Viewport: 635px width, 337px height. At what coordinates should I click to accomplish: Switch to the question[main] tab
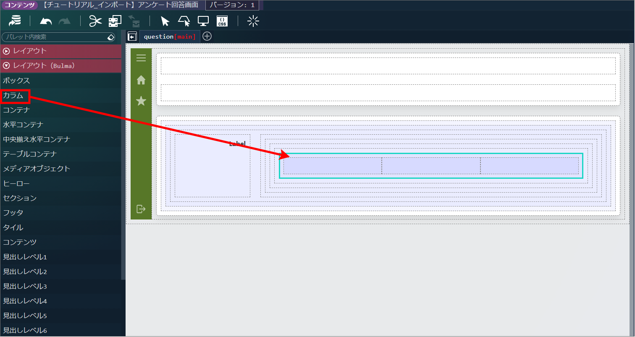coord(170,37)
